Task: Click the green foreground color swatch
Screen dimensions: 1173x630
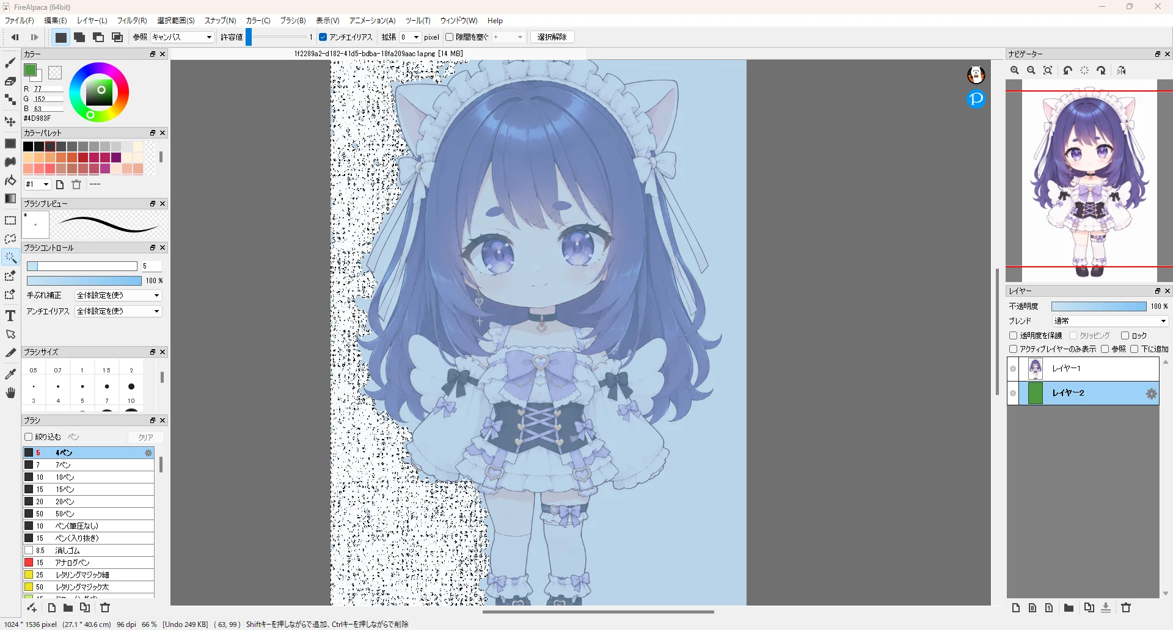Action: click(x=30, y=70)
